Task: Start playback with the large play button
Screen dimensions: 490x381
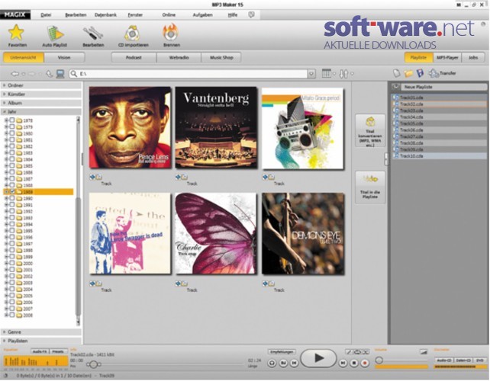Action: click(318, 358)
